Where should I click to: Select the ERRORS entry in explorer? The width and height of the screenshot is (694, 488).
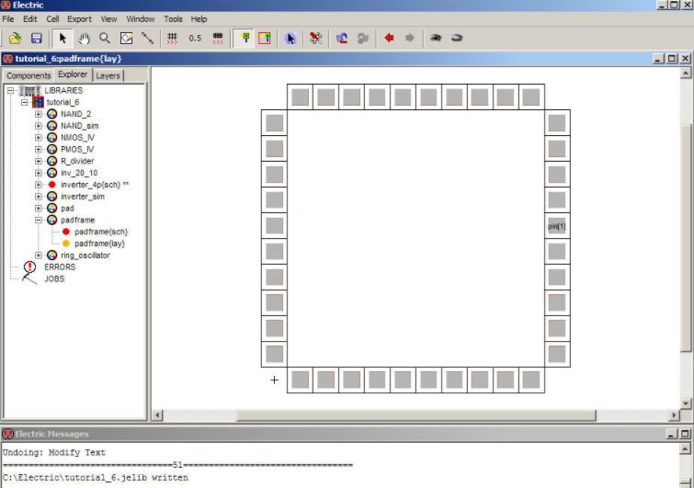[59, 267]
